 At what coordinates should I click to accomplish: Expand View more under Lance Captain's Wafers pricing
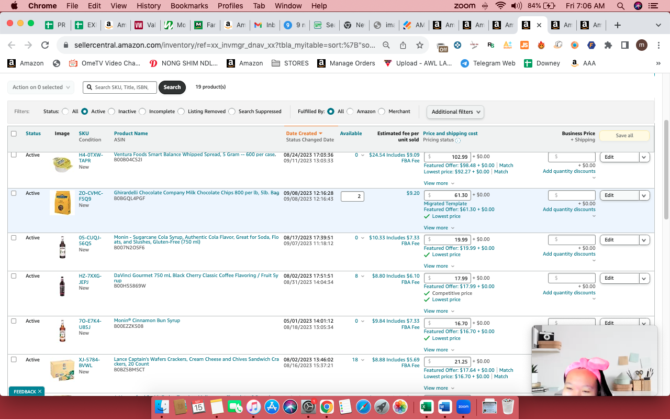tap(439, 388)
